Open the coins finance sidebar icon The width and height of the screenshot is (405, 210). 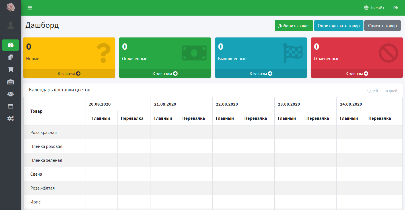pyautogui.click(x=11, y=57)
